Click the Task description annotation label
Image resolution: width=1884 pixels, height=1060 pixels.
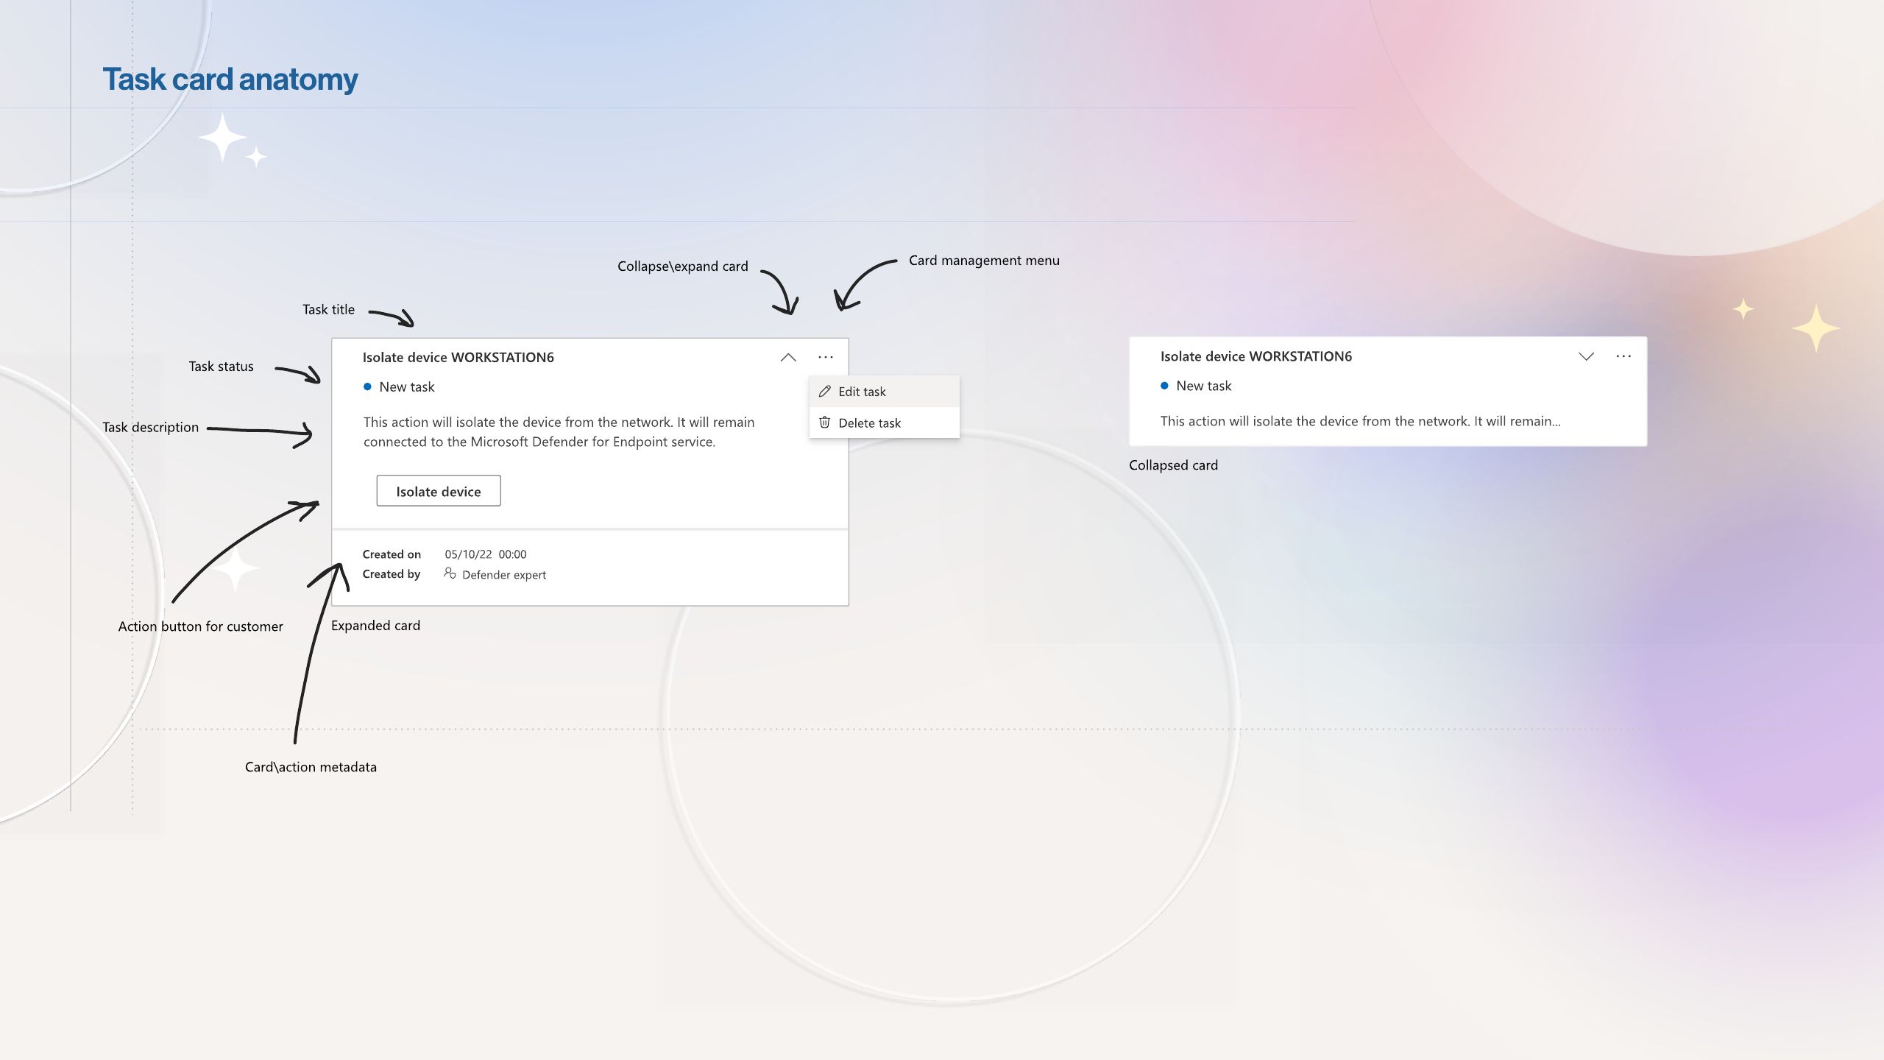click(x=150, y=428)
